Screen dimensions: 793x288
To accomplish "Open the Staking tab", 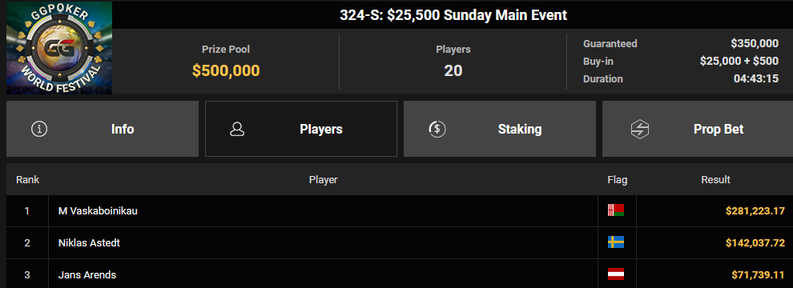I will tap(500, 129).
